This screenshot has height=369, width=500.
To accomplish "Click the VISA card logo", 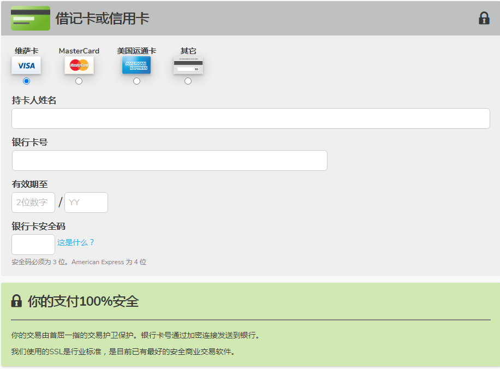I will click(x=26, y=65).
